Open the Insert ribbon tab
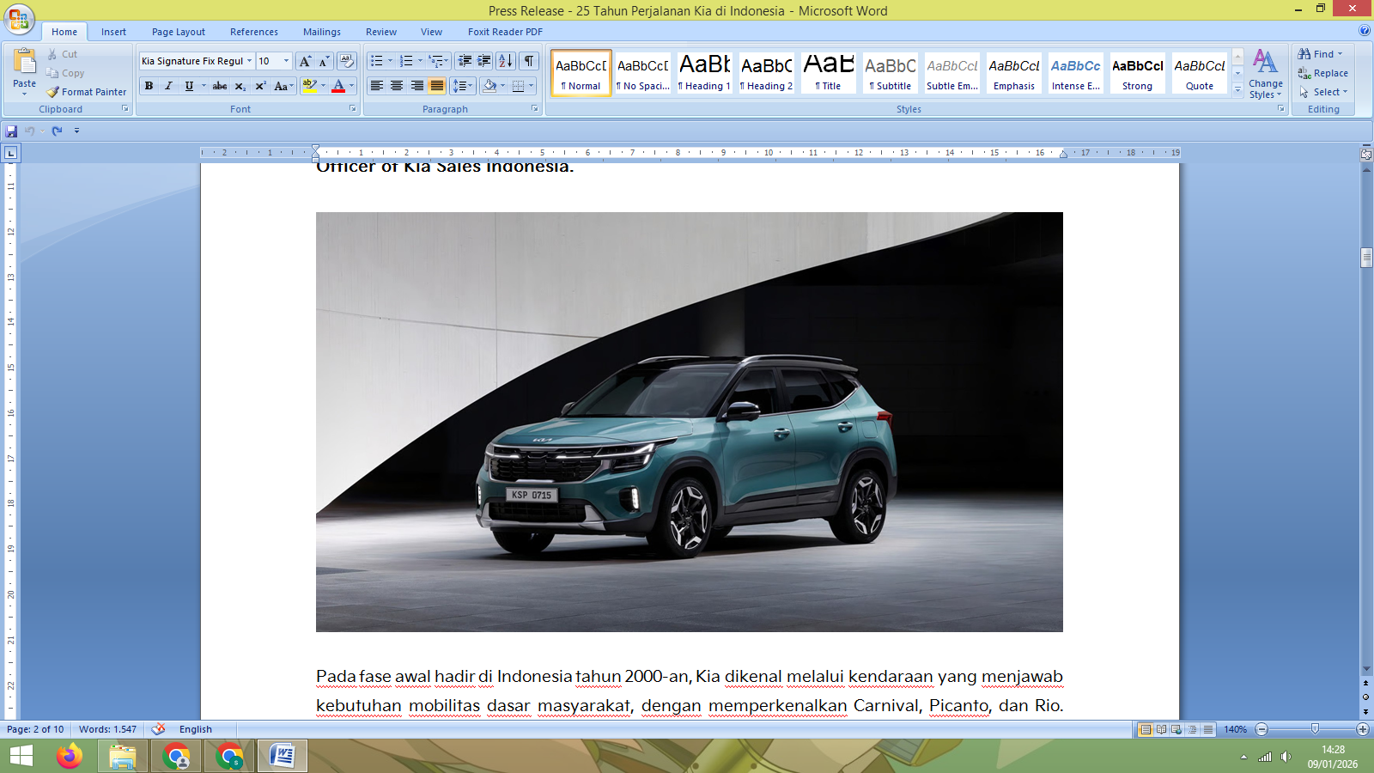 tap(113, 32)
